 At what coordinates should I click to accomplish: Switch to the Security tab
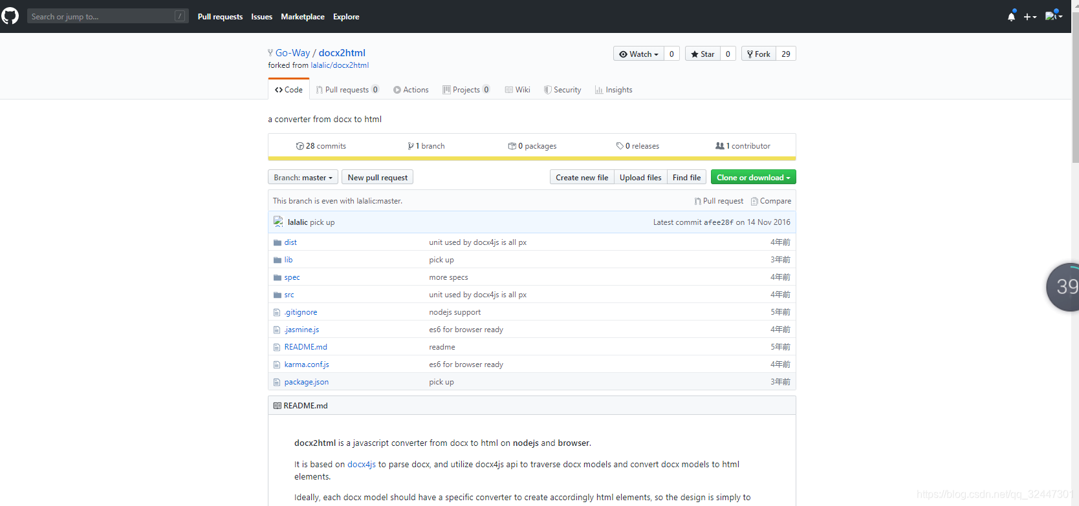[562, 90]
